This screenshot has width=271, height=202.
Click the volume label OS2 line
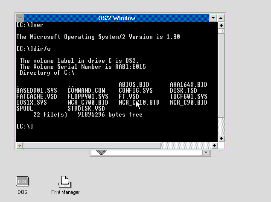[79, 61]
